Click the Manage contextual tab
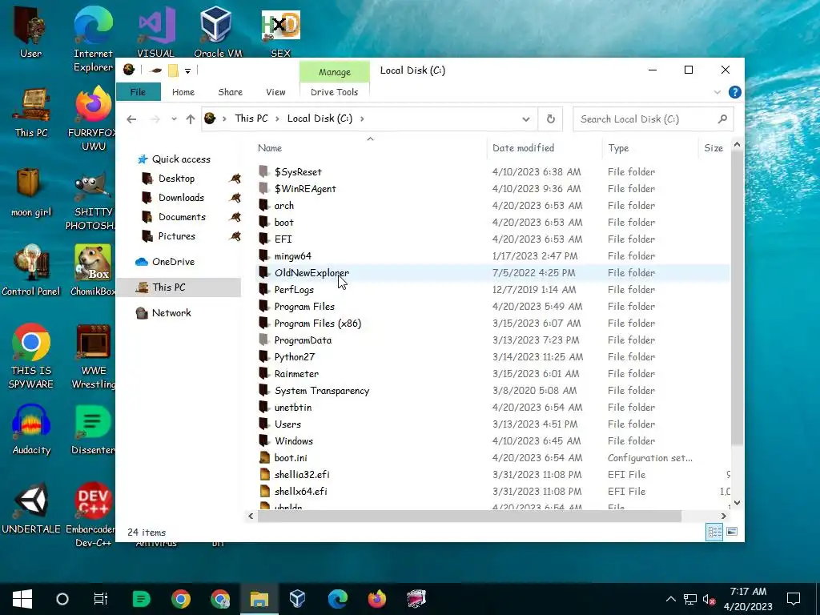The width and height of the screenshot is (820, 615). click(334, 71)
